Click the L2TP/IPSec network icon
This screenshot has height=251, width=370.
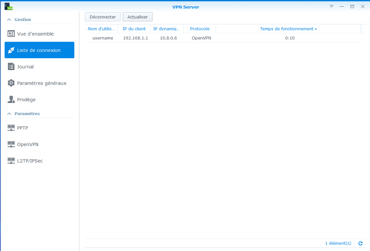(11, 161)
